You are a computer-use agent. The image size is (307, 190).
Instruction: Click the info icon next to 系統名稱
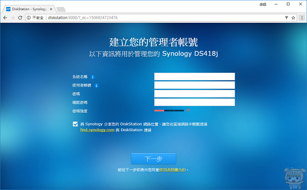93,77
